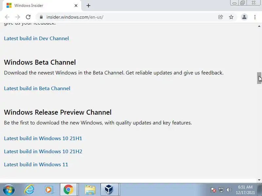This screenshot has width=262, height=196.
Task: Switch to VirtualBox in the taskbar
Action: point(109,189)
